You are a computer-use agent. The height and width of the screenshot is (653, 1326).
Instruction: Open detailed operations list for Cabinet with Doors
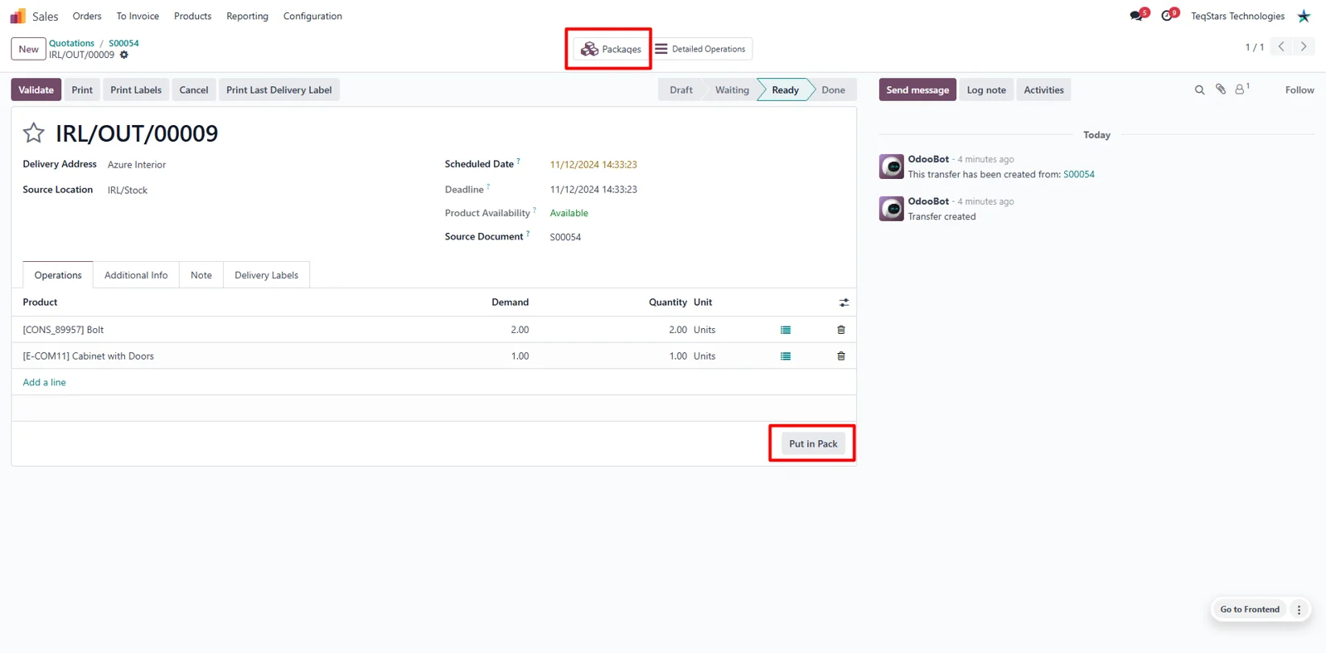[786, 356]
